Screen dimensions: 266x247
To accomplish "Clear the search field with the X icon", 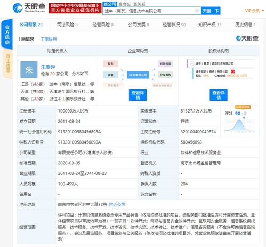I will (x=197, y=10).
